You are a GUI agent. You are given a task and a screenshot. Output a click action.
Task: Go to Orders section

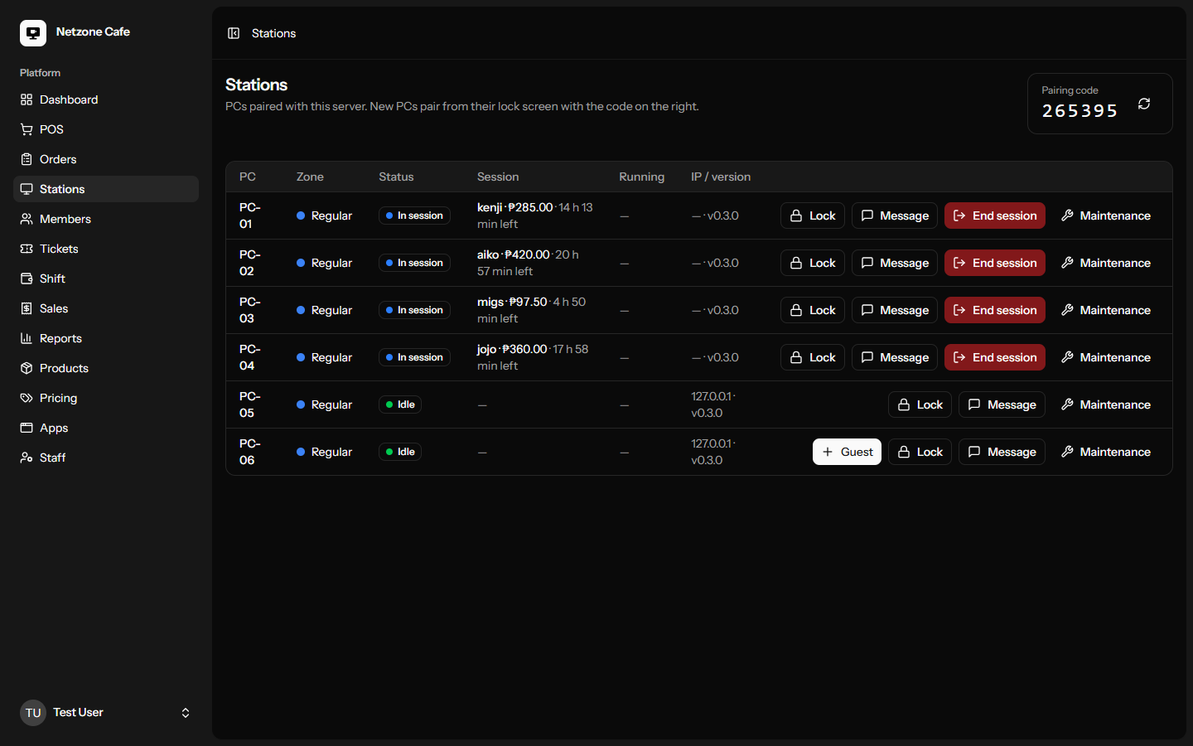[x=106, y=159]
